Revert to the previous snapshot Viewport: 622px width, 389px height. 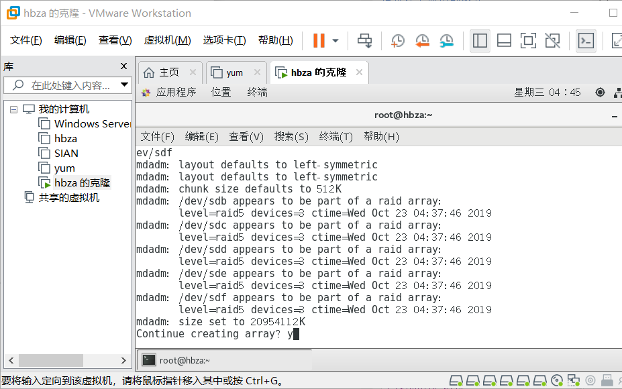(x=422, y=40)
